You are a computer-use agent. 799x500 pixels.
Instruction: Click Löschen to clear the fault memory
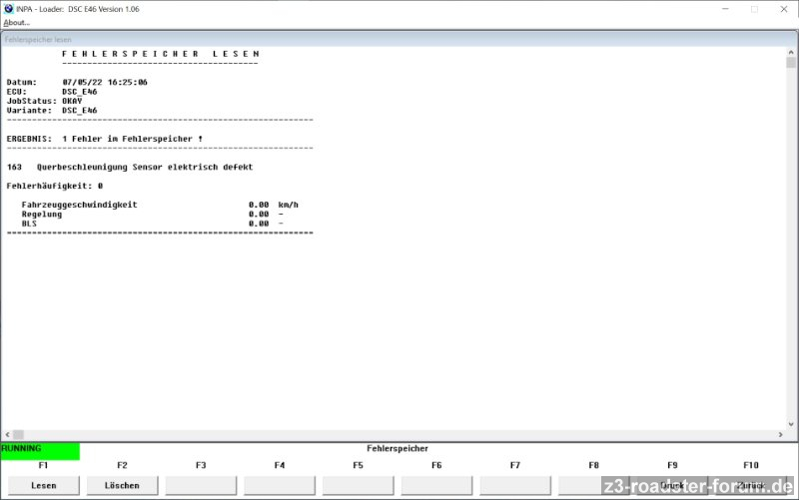tap(122, 485)
